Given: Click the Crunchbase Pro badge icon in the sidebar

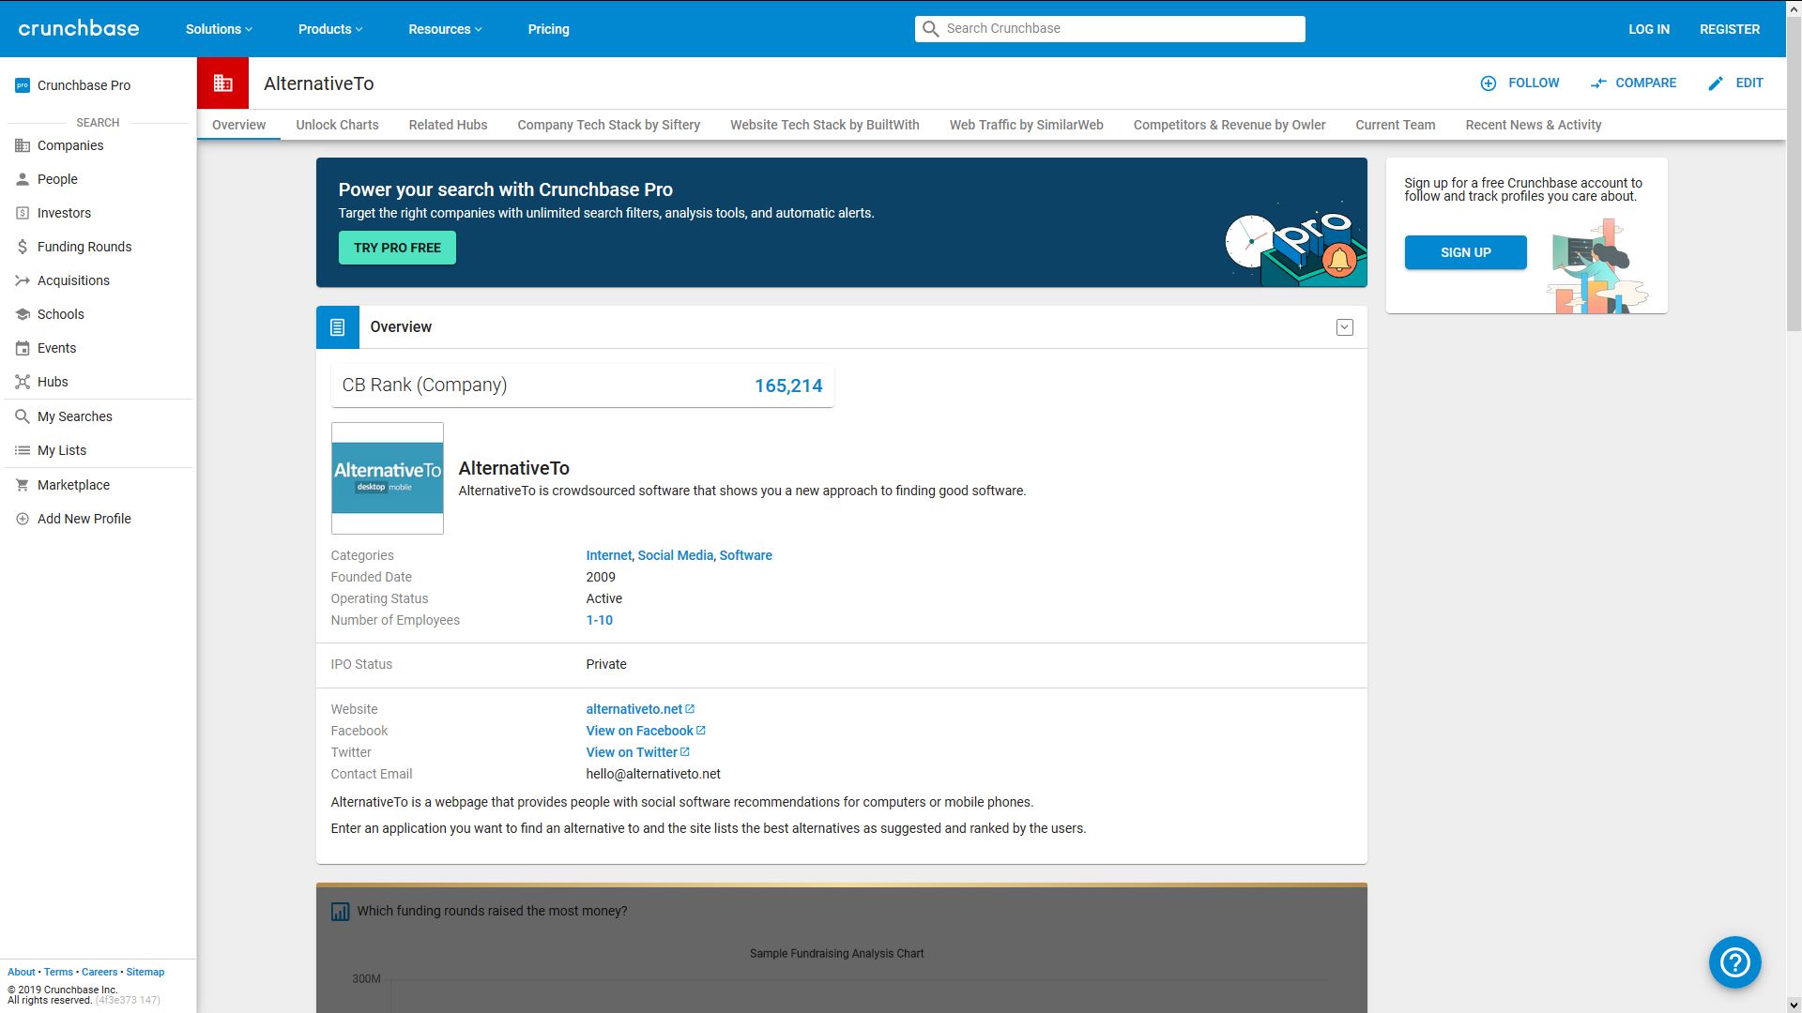Looking at the screenshot, I should click(23, 85).
